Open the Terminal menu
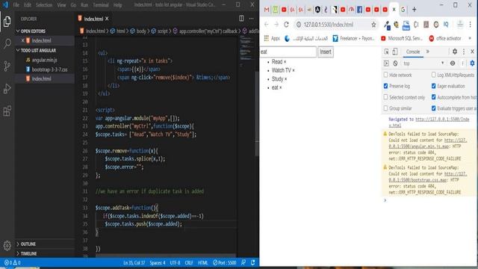Viewport: 478px width, 269px height. tap(101, 5)
